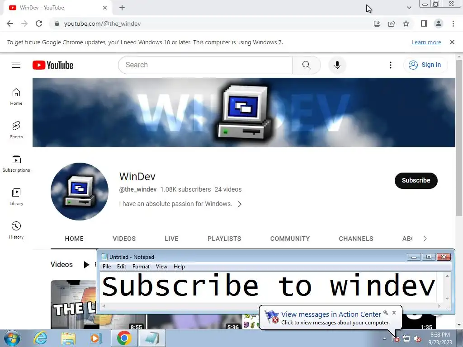Viewport: 463px width, 347px height.
Task: Click the install app icon in address bar
Action: point(377,23)
